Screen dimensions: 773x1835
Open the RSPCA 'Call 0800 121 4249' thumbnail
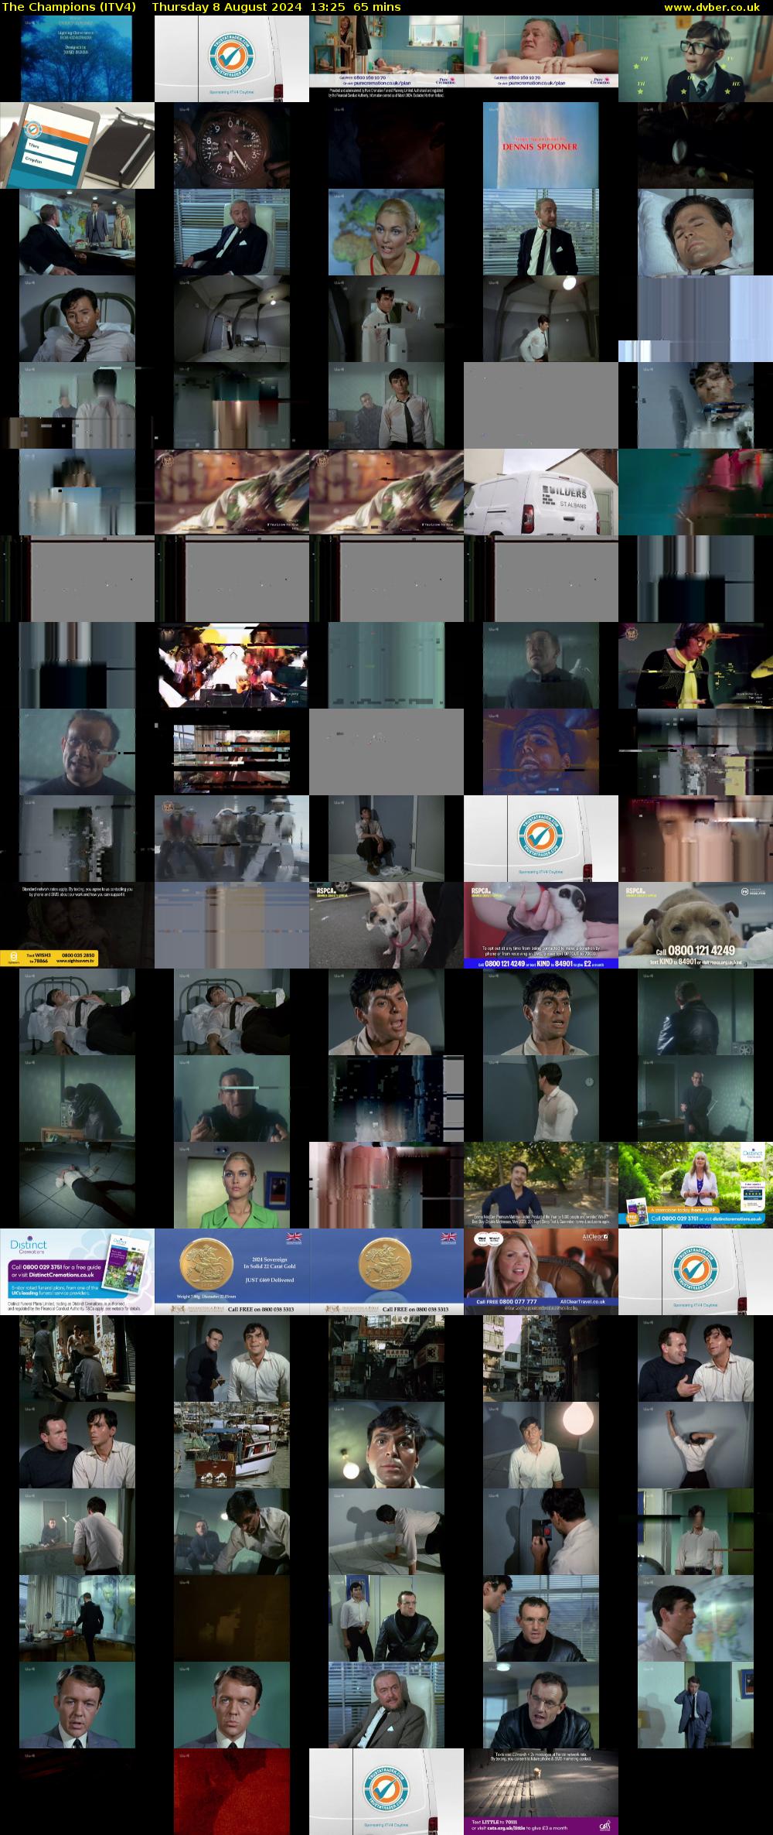(696, 925)
